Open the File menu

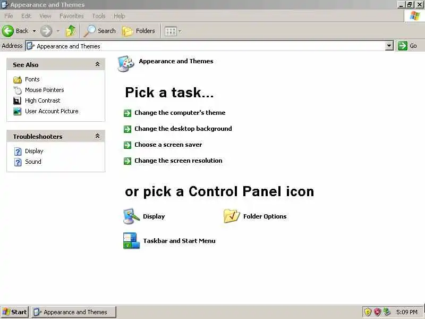[8, 16]
